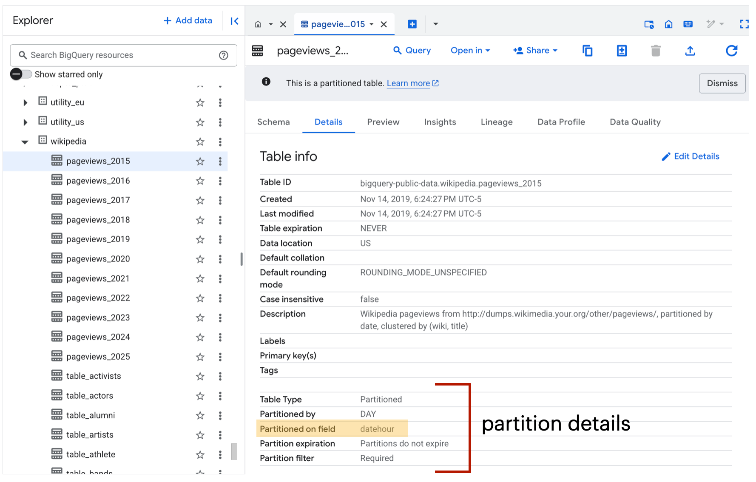Expand the utility_eu dataset
The image size is (756, 482).
point(26,103)
